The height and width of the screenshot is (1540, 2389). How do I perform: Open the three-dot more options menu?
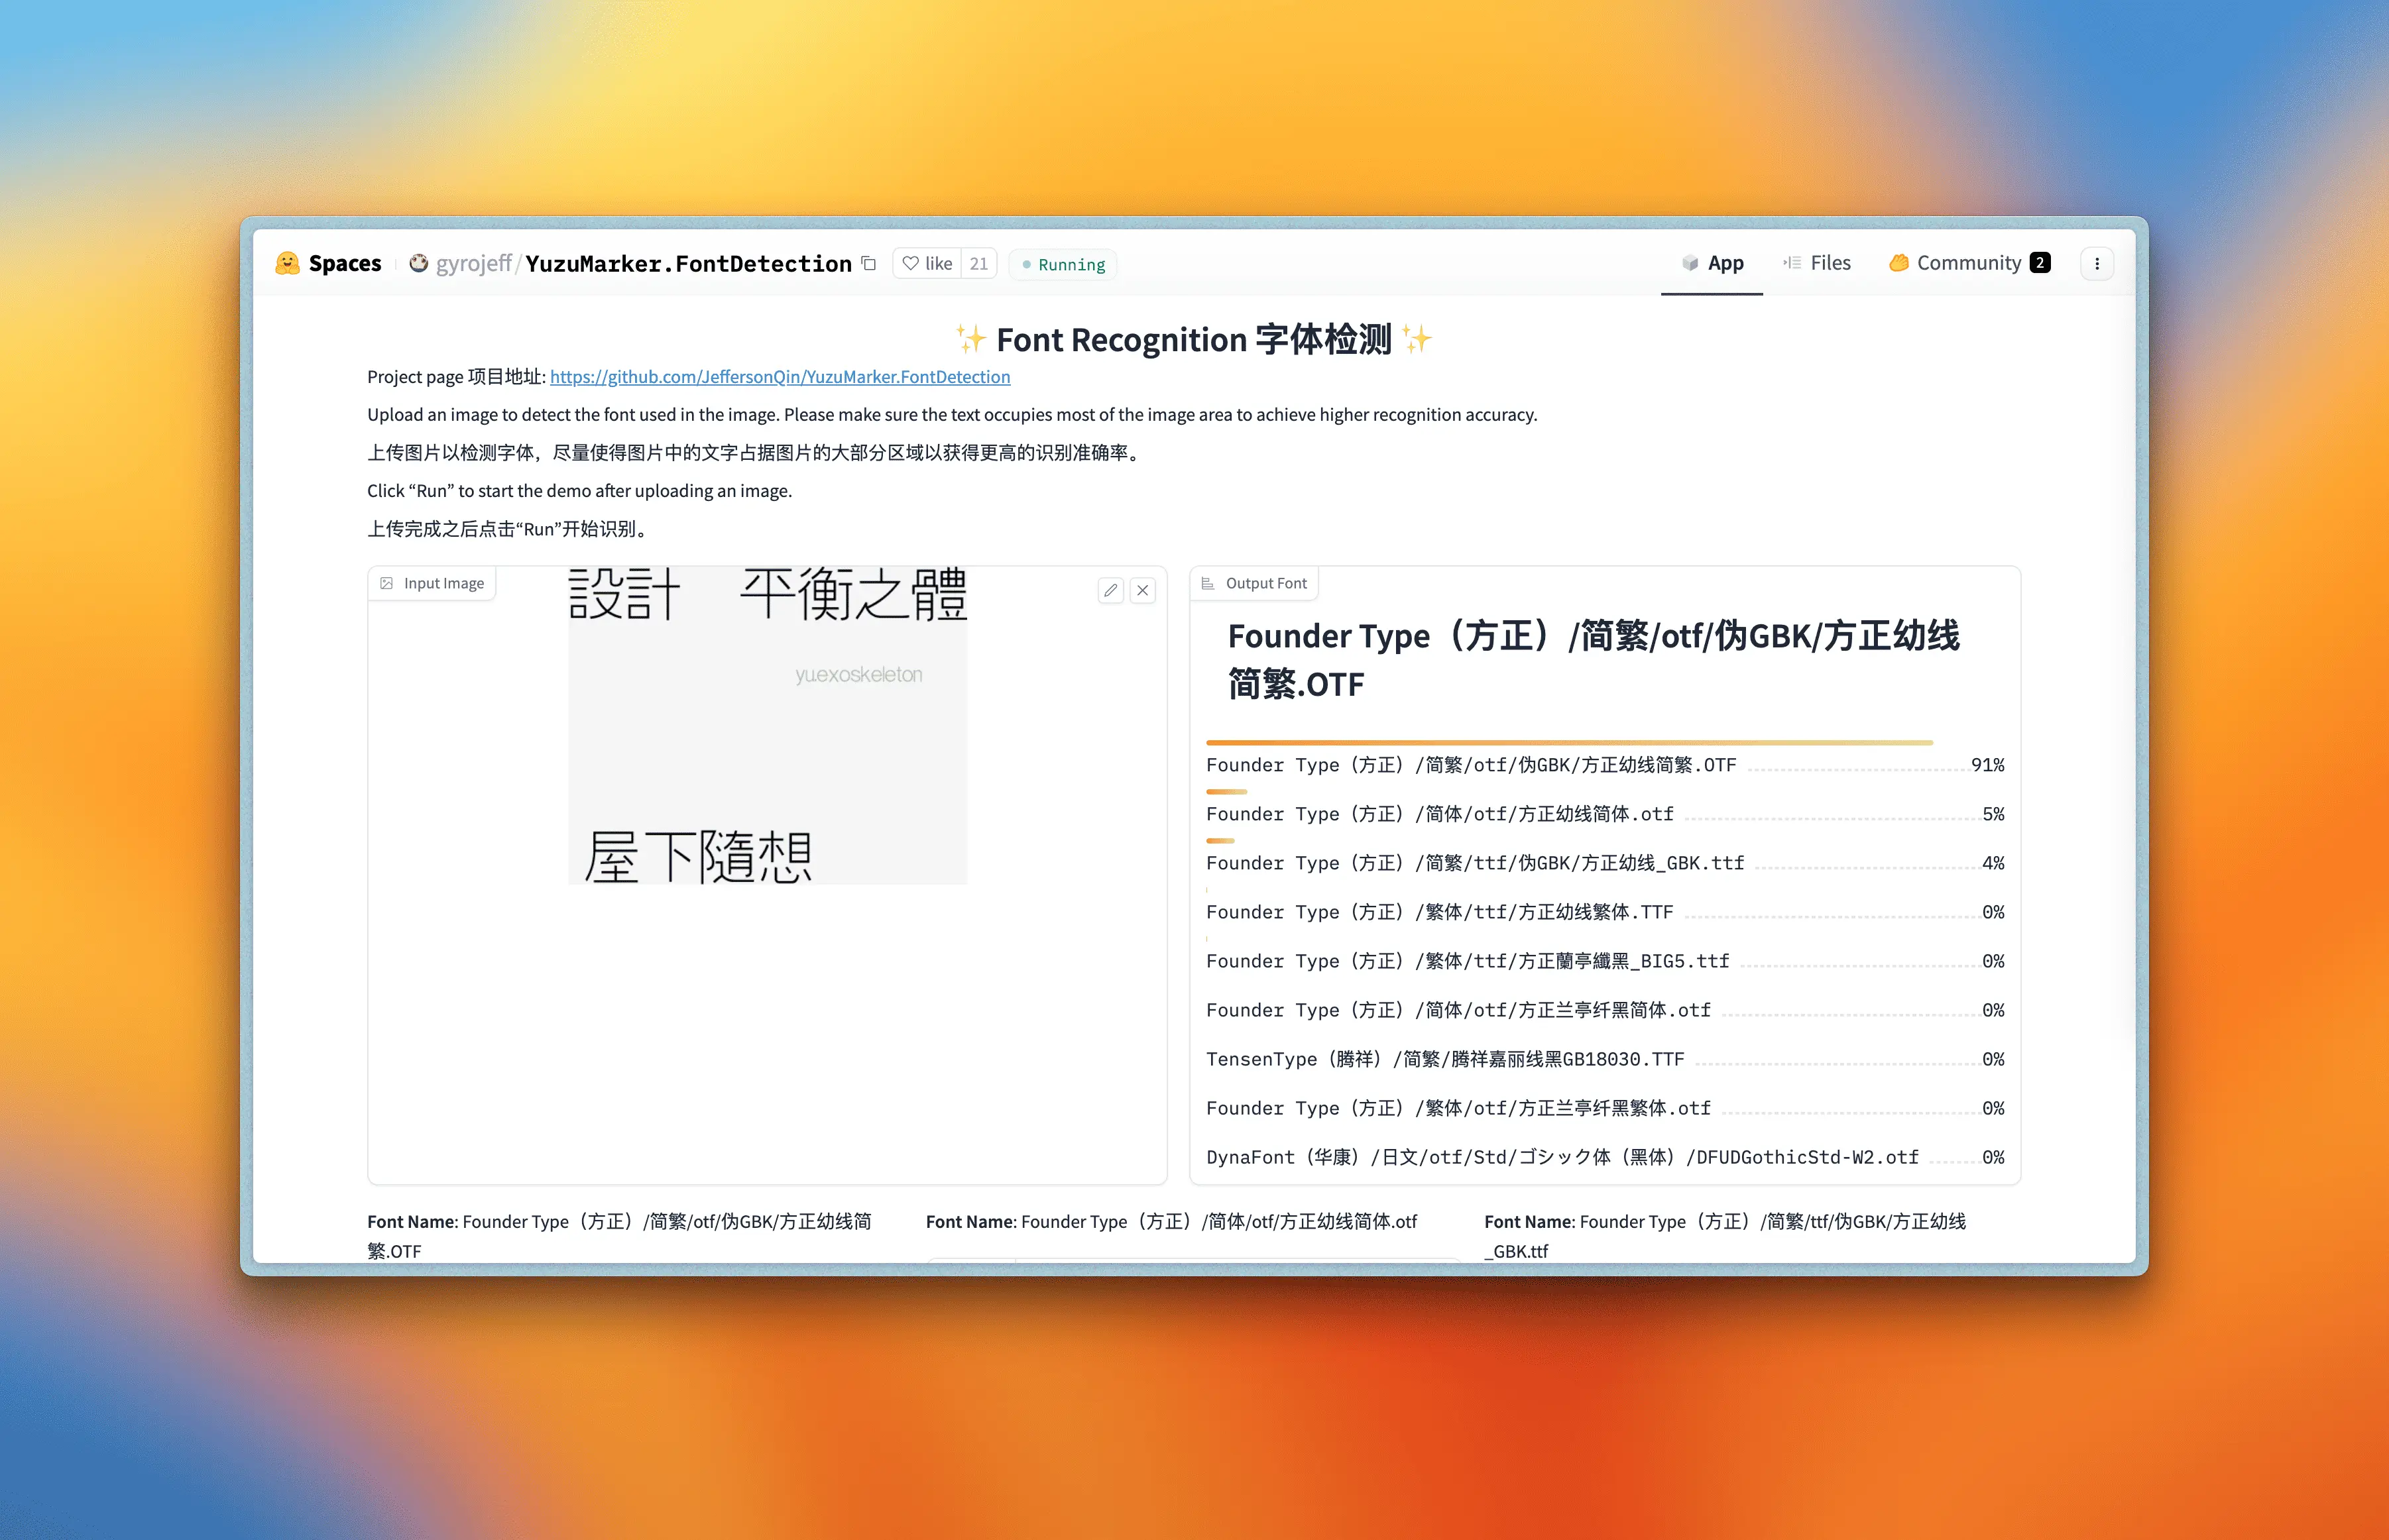click(x=2097, y=263)
